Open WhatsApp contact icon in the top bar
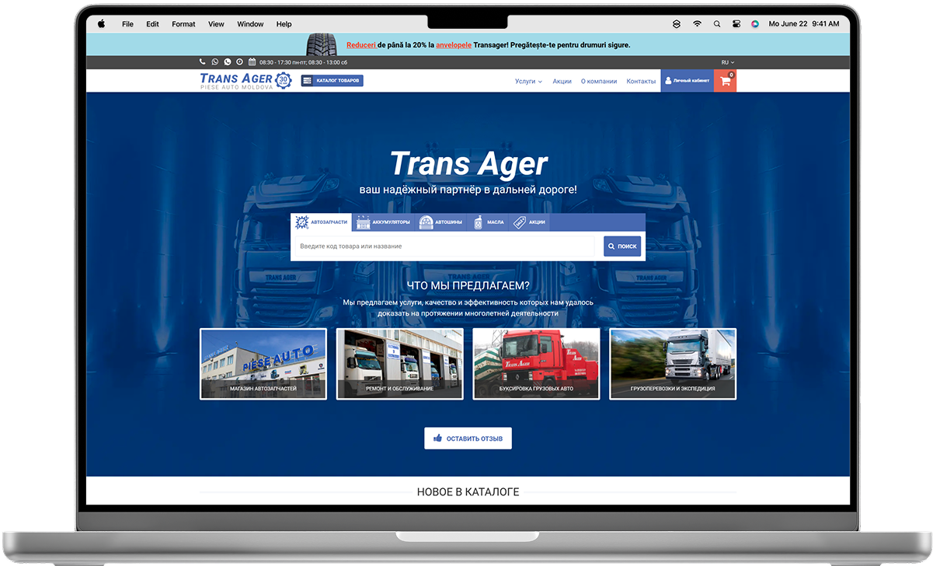Viewport: 933px width, 566px height. coord(228,62)
